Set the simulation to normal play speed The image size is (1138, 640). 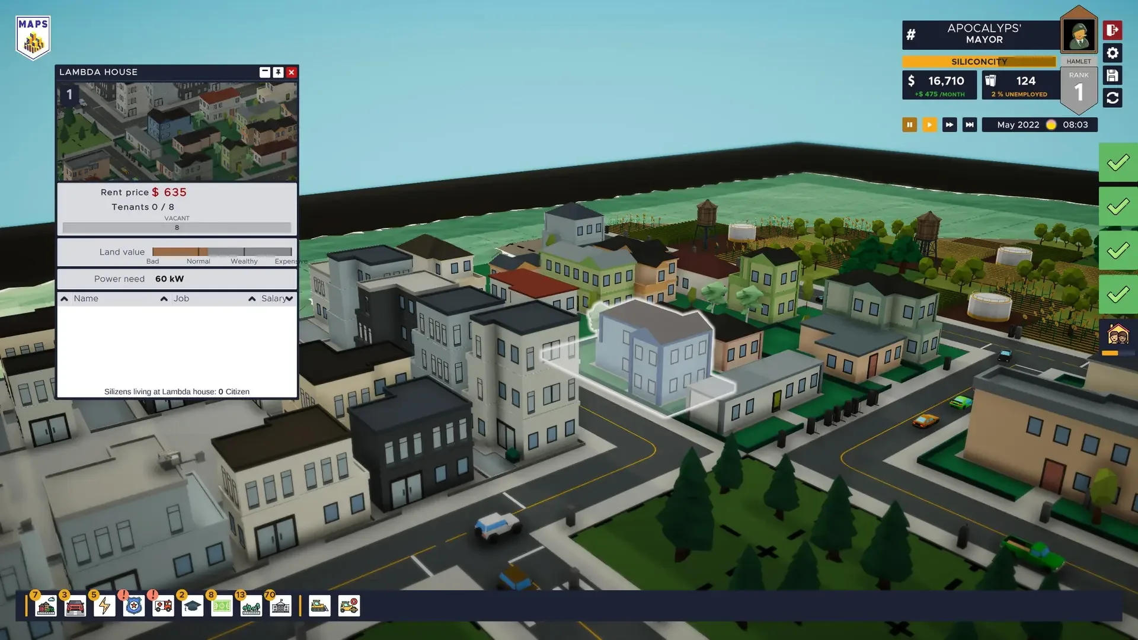(x=929, y=125)
